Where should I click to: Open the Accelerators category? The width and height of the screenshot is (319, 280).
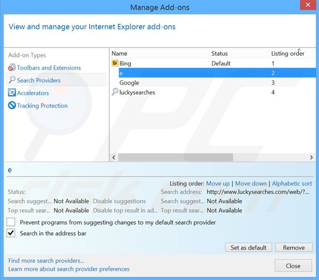tap(33, 93)
